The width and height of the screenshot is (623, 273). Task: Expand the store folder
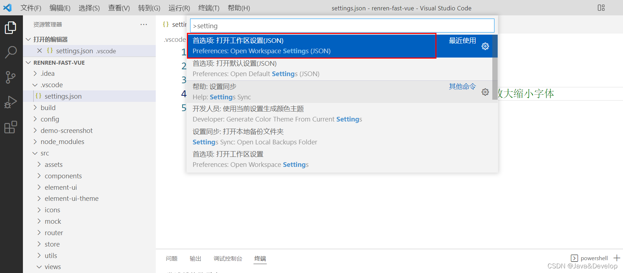pos(39,244)
